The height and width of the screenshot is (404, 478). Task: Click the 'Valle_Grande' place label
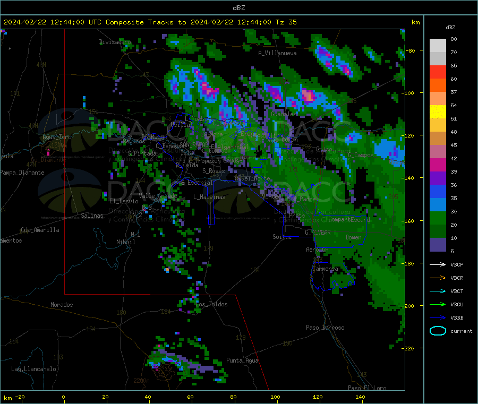158,195
